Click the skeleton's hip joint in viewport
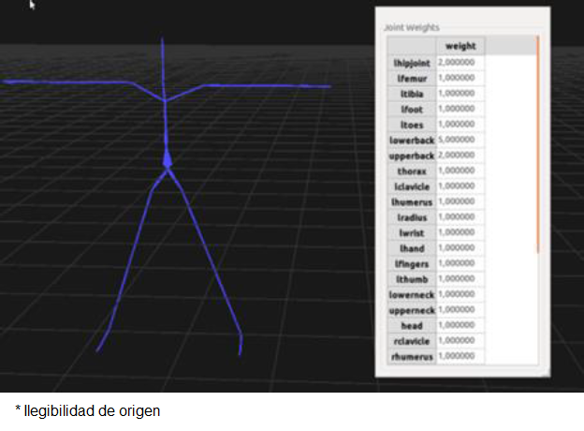Viewport: 584px width, 431px height. point(168,162)
